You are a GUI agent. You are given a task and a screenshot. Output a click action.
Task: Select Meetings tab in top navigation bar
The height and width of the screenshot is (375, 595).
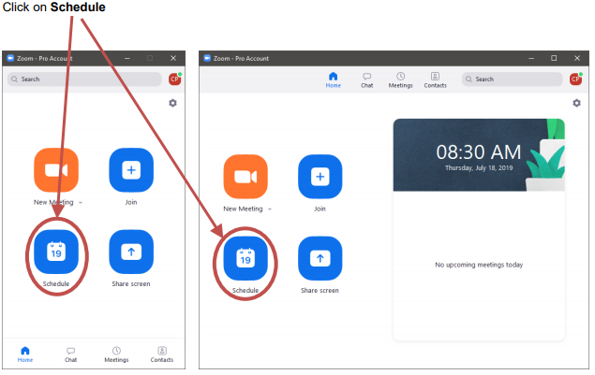click(400, 79)
